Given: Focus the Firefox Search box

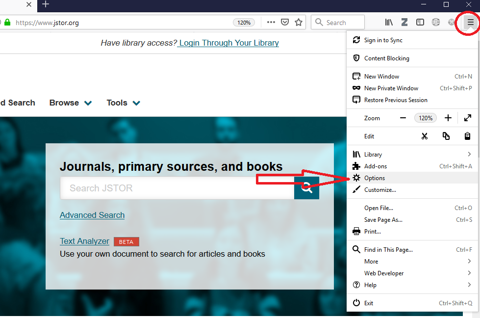Looking at the screenshot, I should 338,23.
